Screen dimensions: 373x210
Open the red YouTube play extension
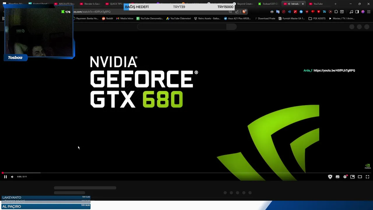(319, 12)
